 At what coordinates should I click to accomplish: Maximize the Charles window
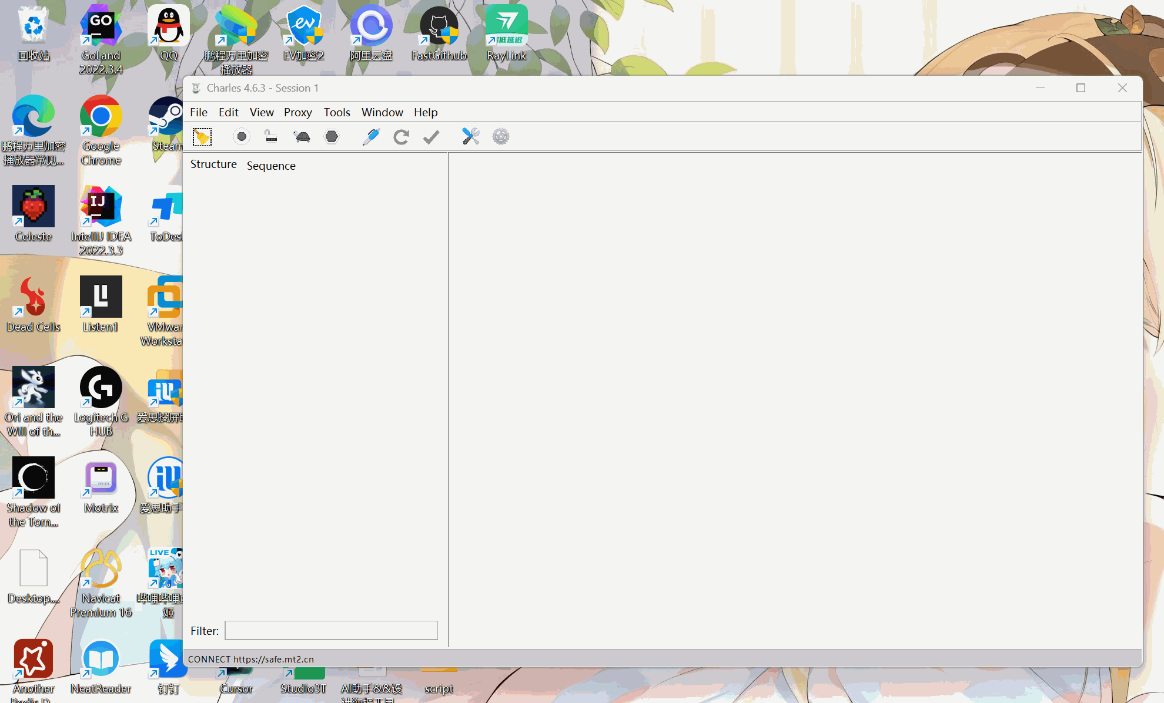1081,88
